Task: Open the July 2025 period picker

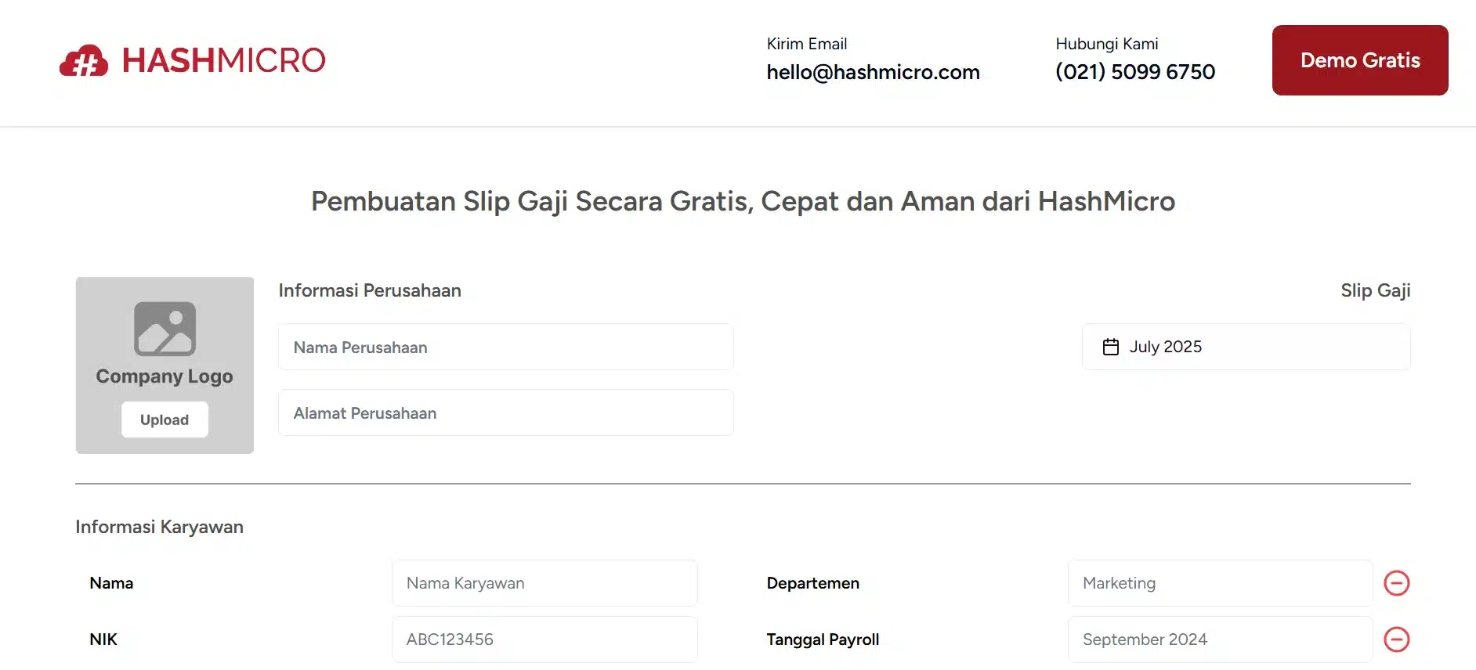Action: coord(1246,347)
